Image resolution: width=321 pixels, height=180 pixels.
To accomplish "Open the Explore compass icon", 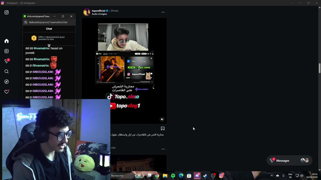I will coord(7,82).
